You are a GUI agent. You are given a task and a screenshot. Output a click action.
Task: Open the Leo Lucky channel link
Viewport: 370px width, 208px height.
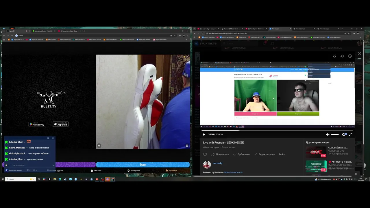(x=217, y=163)
